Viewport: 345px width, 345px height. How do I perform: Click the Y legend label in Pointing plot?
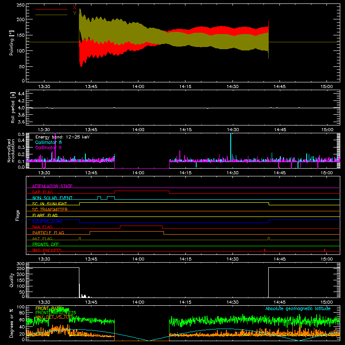75,13
